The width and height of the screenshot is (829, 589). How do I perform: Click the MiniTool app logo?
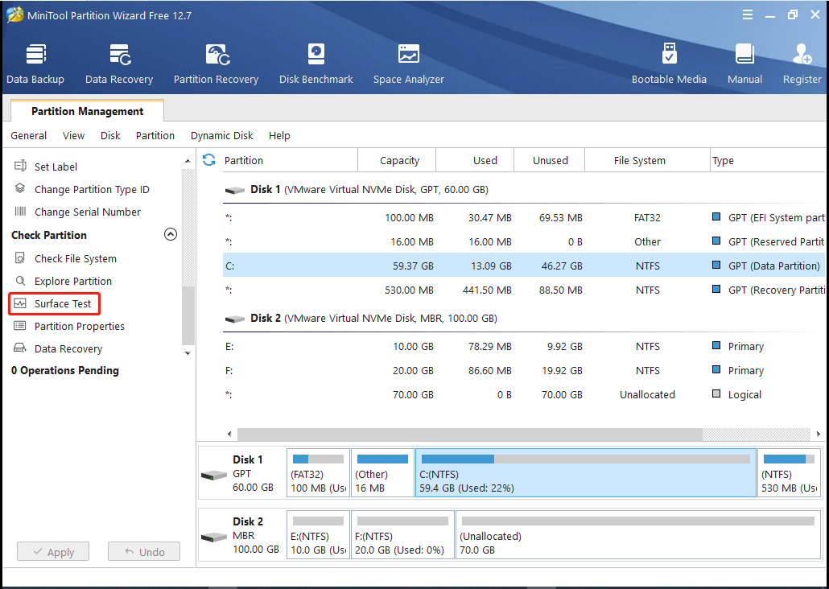point(14,14)
